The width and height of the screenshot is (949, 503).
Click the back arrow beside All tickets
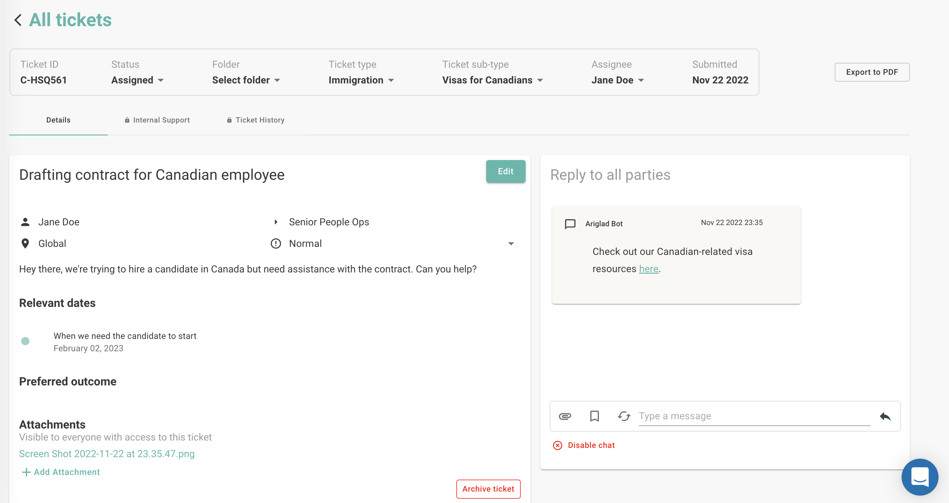(18, 20)
